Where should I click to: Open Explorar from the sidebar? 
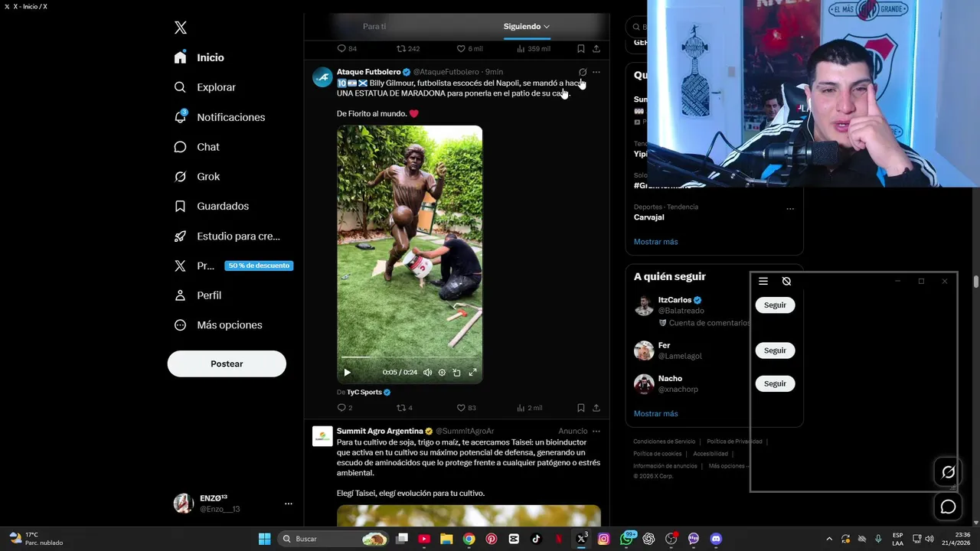[204, 87]
